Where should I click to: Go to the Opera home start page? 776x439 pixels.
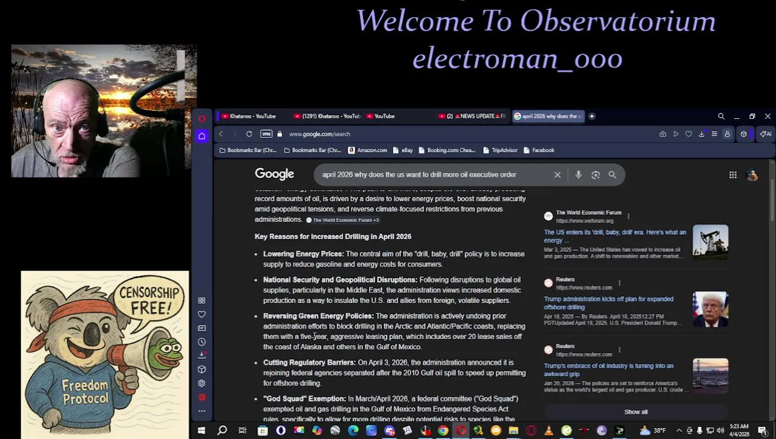click(x=202, y=136)
